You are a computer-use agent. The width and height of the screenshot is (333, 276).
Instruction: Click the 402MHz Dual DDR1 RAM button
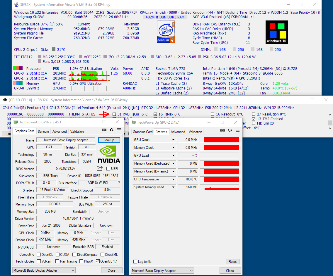165,17
